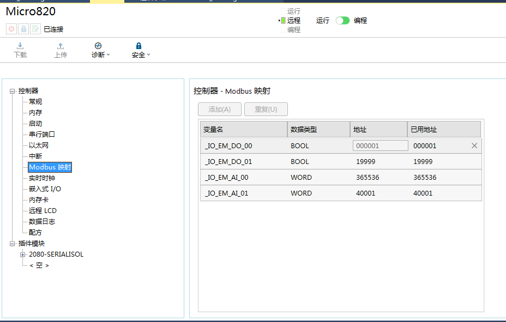Select the _IO_EM_DO_01 variable name
This screenshot has height=322, width=506.
[x=228, y=162]
